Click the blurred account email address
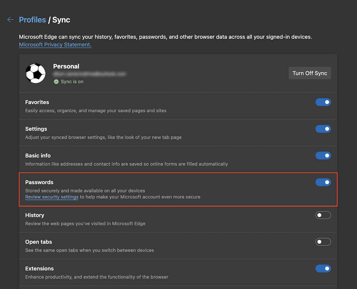The width and height of the screenshot is (357, 289). [x=89, y=74]
